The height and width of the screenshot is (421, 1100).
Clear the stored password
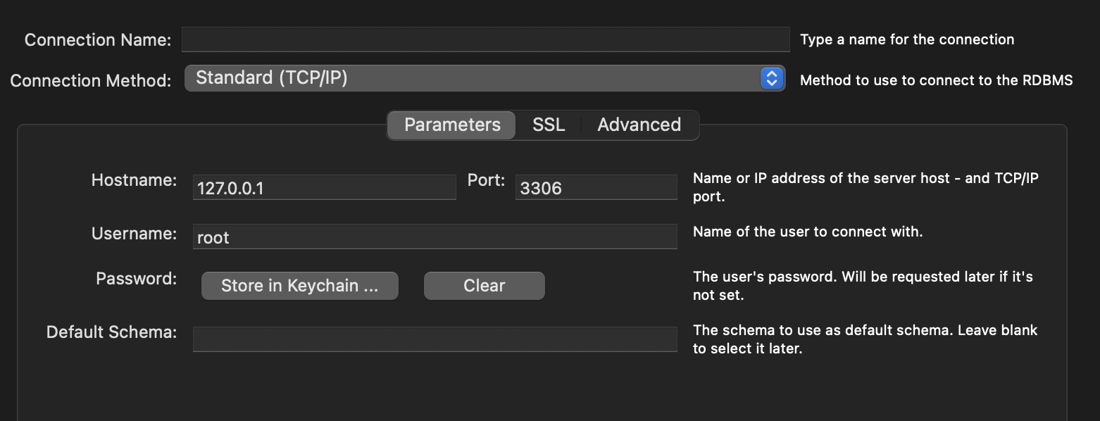point(484,285)
